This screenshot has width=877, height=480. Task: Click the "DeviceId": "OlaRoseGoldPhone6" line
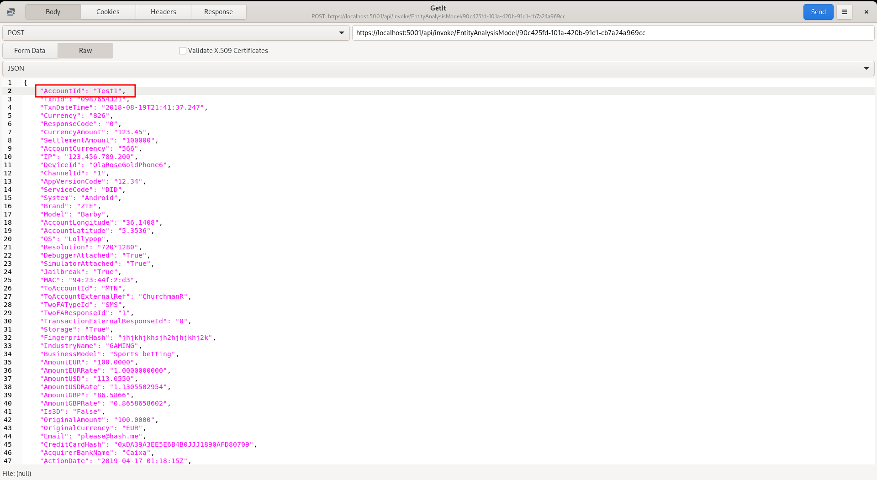[105, 165]
